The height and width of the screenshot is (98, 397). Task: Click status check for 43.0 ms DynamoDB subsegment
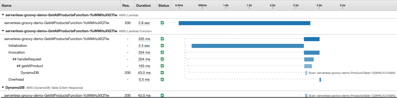162,73
